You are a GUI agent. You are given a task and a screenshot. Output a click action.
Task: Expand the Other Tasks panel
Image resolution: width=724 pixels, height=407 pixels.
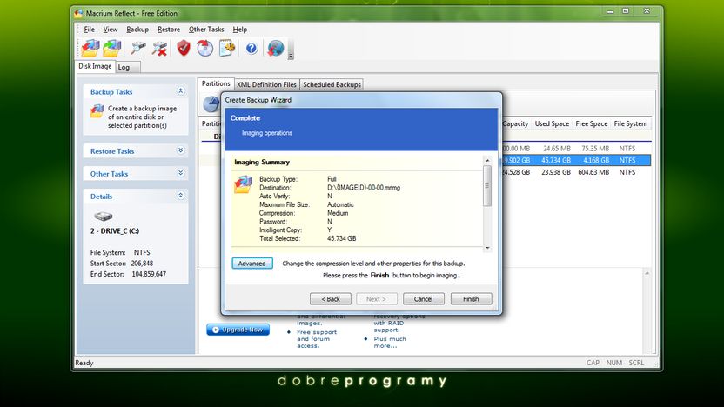pos(180,173)
